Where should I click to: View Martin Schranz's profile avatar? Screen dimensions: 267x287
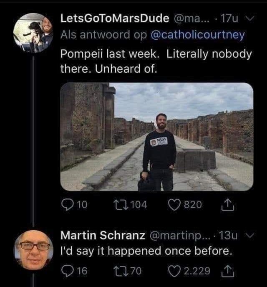click(x=33, y=250)
